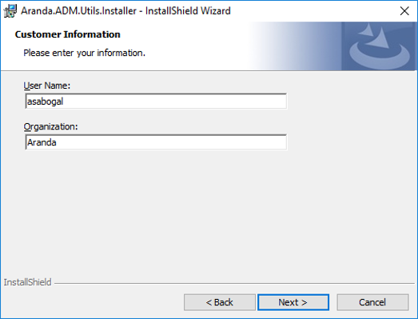Click the Aranda logo graphic in banner
Viewport: 418px width, 319px height.
[380, 46]
